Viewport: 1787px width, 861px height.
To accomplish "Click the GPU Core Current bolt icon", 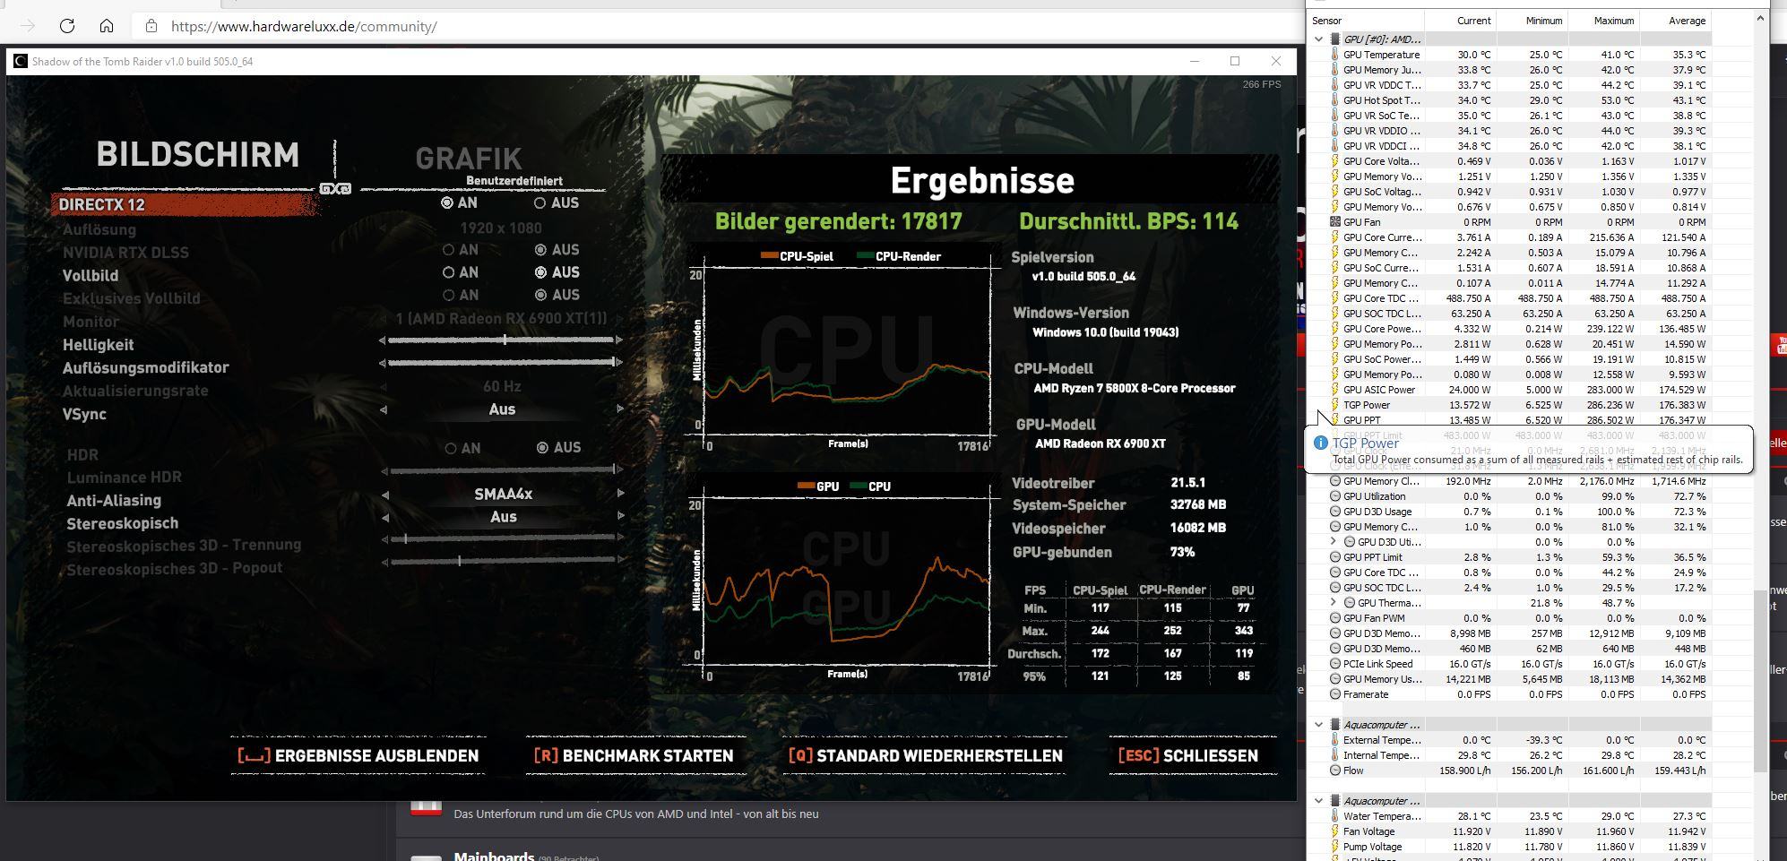I will pyautogui.click(x=1334, y=237).
